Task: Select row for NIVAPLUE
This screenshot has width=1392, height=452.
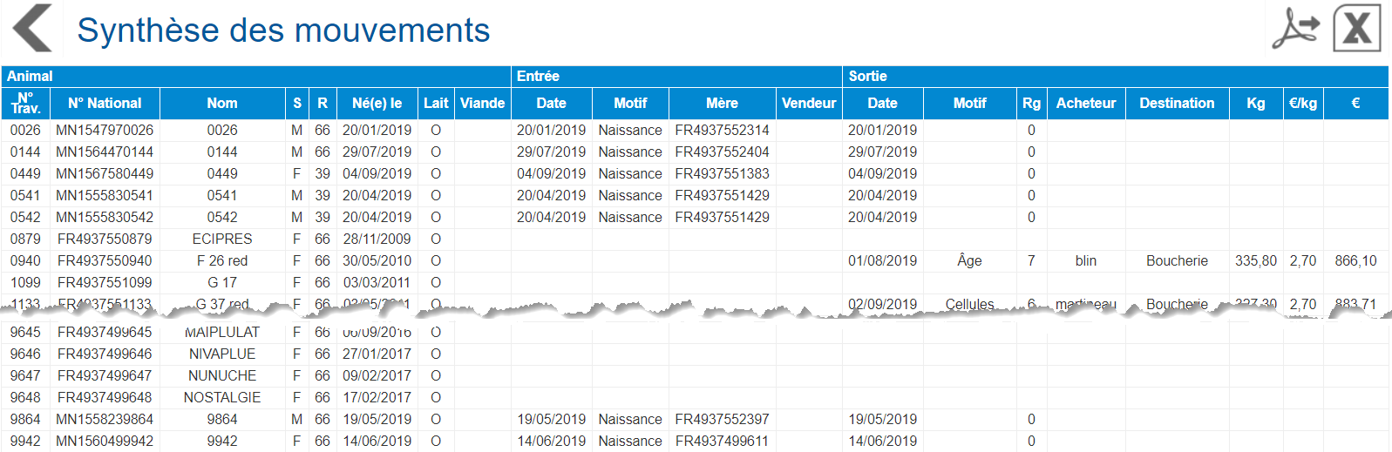Action: tap(695, 354)
